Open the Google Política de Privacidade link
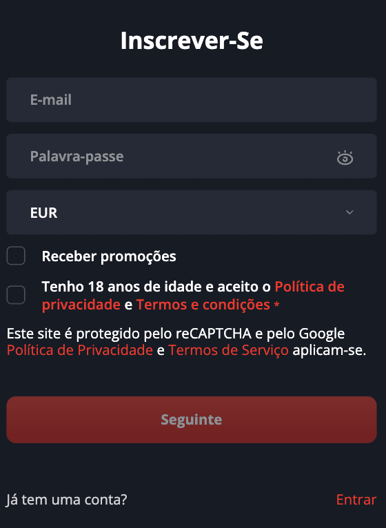 click(x=80, y=350)
